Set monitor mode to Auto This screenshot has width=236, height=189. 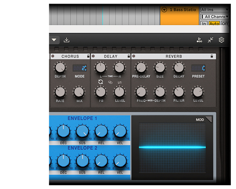(214, 24)
